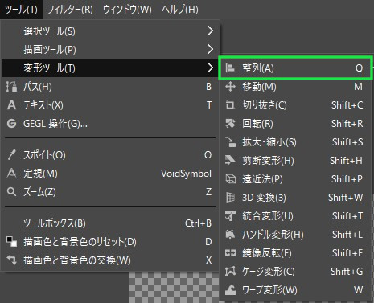Select the 3D 変換(3) entry
The width and height of the screenshot is (374, 303).
[295, 198]
